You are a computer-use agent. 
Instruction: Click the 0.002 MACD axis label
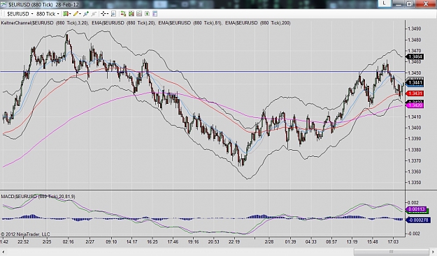[413, 202]
